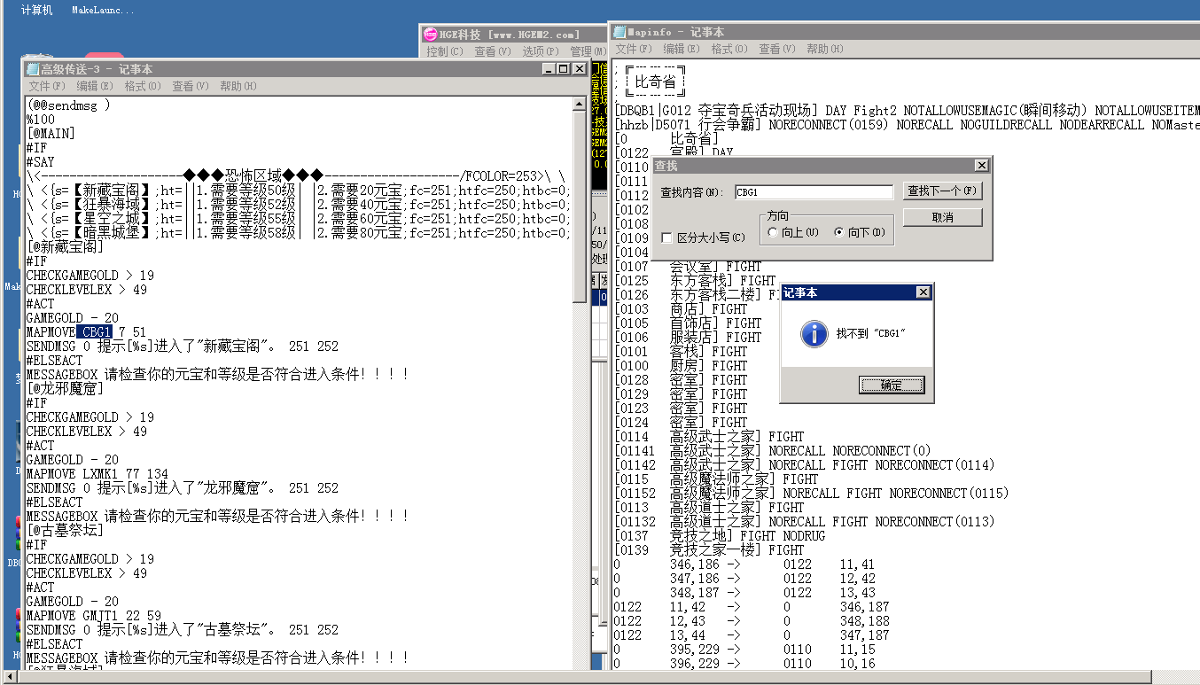Click the pink HGE科技 window icon
The height and width of the screenshot is (685, 1200).
[431, 35]
